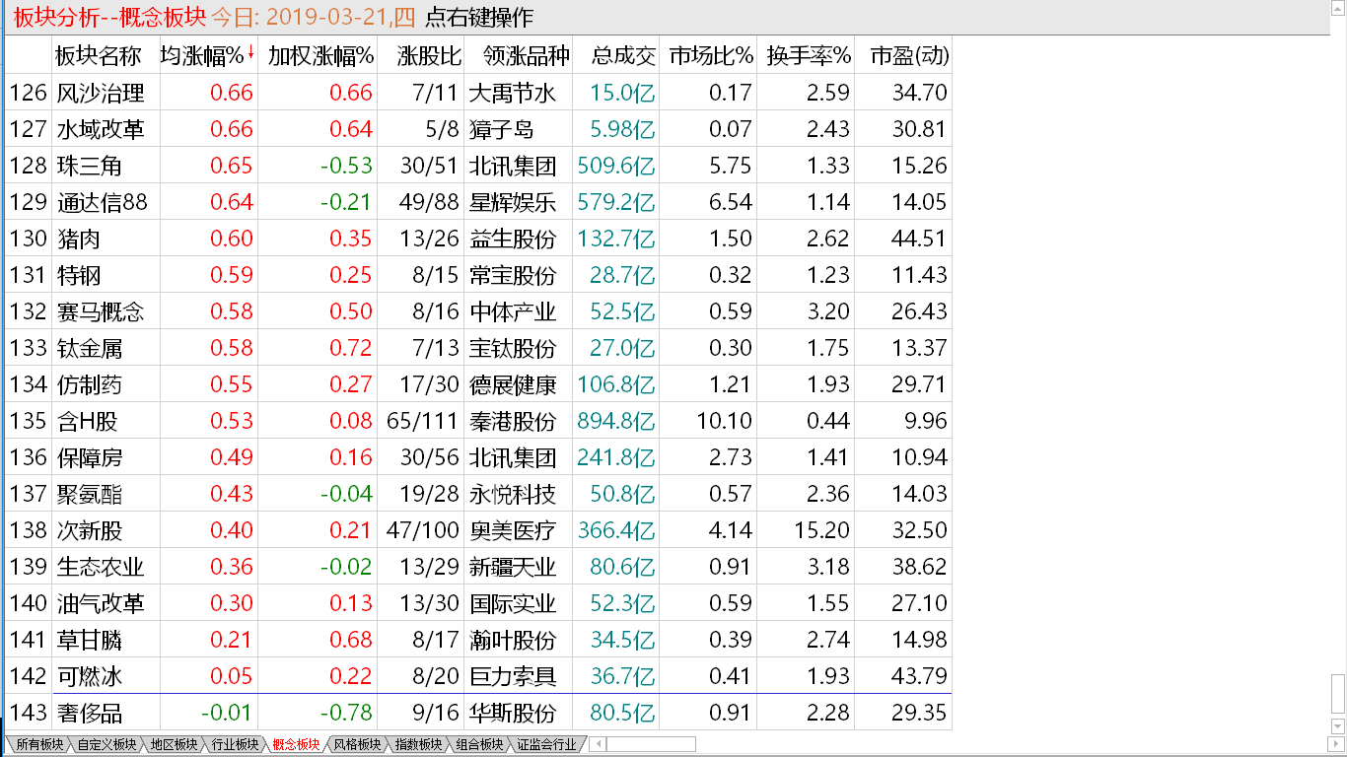Sort by 涨股比 column header
1347x757 pixels.
tap(430, 56)
